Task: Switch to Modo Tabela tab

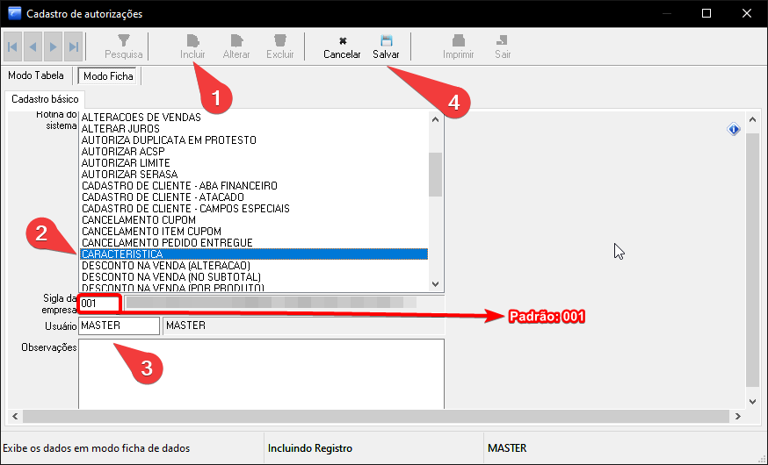Action: [36, 76]
